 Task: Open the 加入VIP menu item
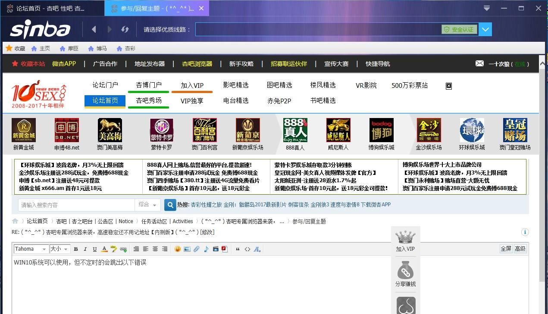[192, 85]
